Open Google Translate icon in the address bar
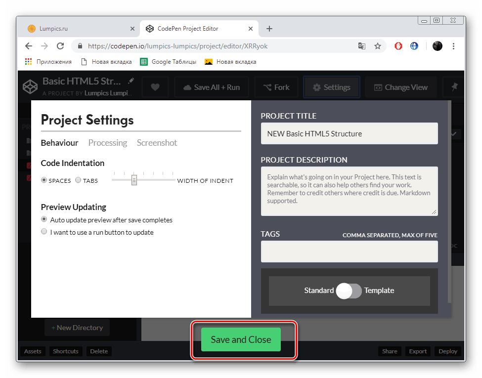482x378 pixels. pyautogui.click(x=361, y=45)
